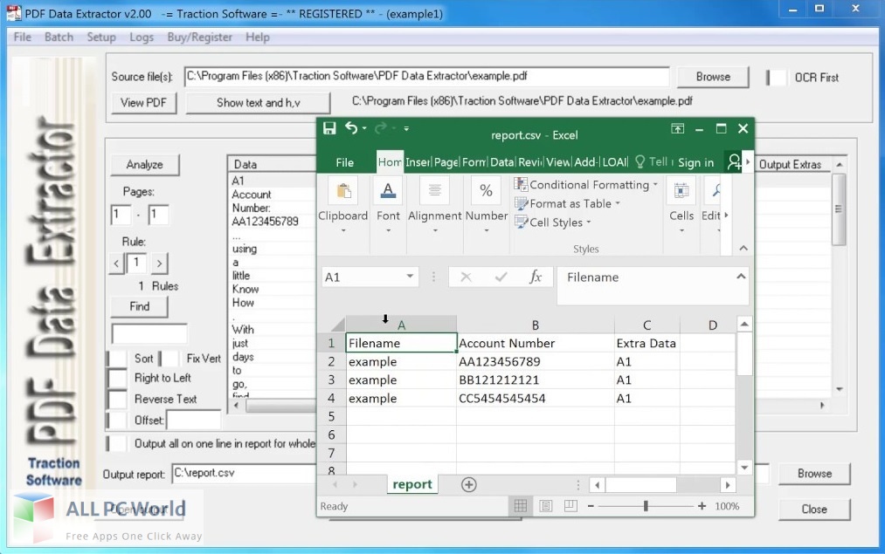Expand the formula bar chevron
This screenshot has height=554, width=885.
coord(741,277)
